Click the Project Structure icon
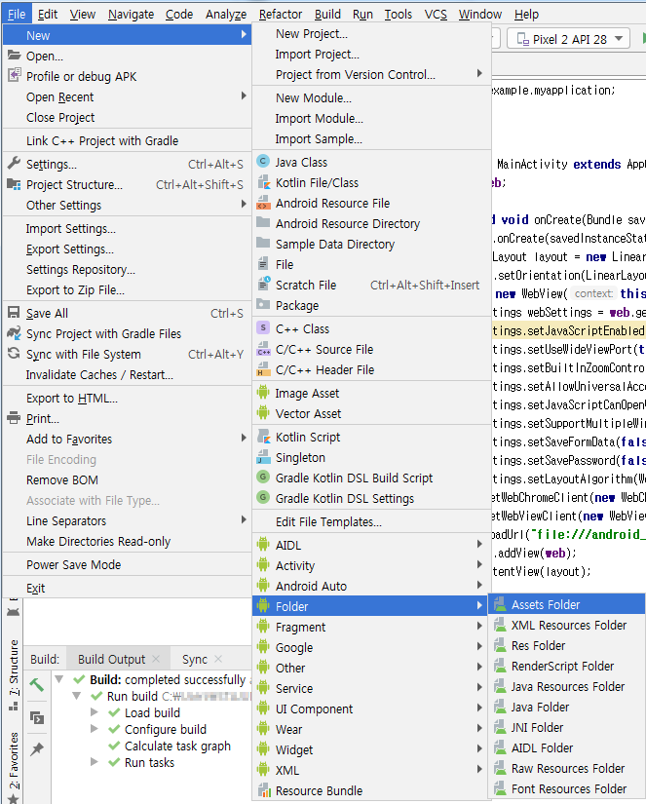 click(x=14, y=184)
